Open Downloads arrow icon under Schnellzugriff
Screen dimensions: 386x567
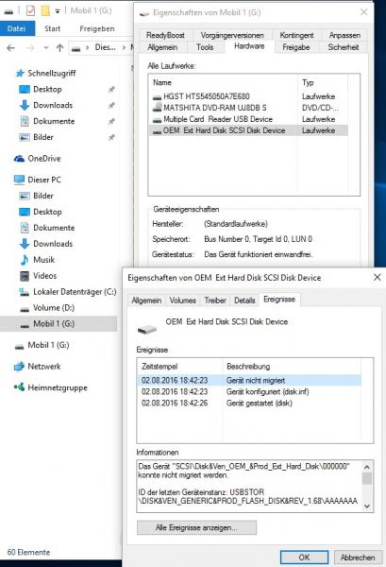[25, 105]
